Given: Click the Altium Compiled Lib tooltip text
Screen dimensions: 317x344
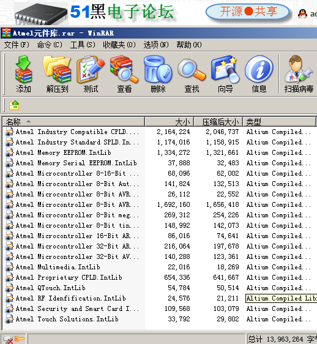Looking at the screenshot, I should click(282, 298).
